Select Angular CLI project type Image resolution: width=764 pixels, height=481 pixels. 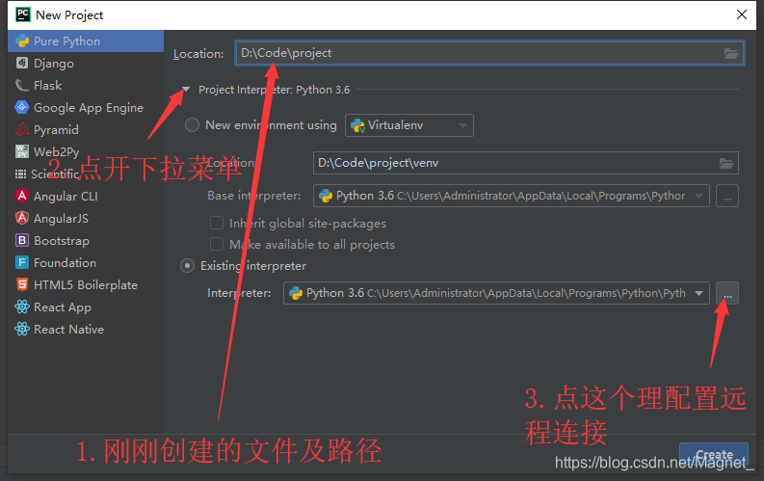(x=86, y=197)
